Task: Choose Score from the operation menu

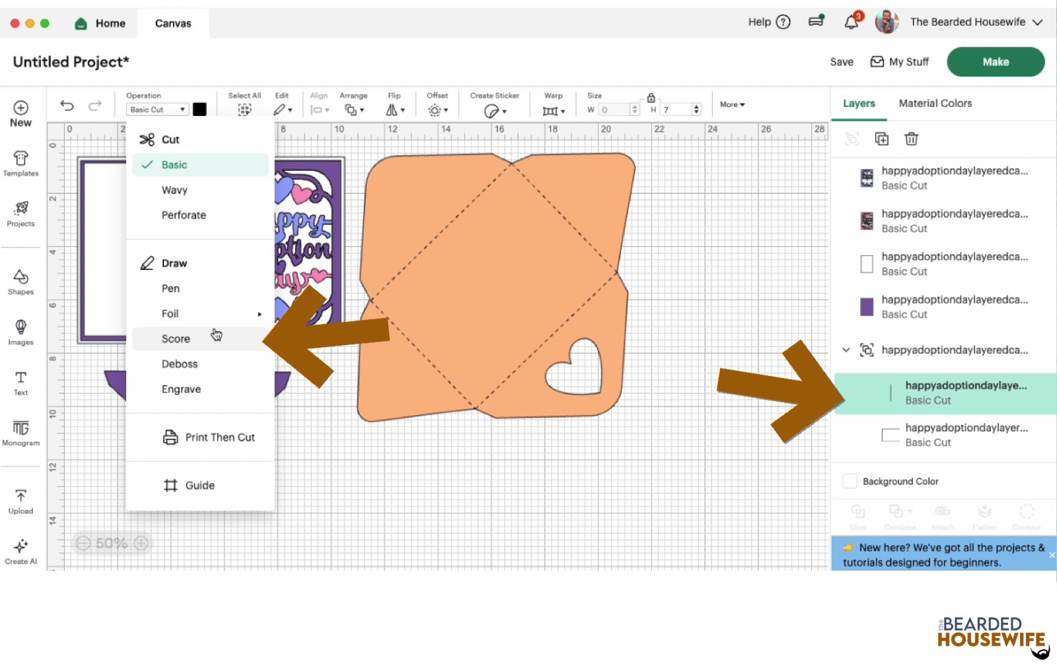Action: [176, 338]
